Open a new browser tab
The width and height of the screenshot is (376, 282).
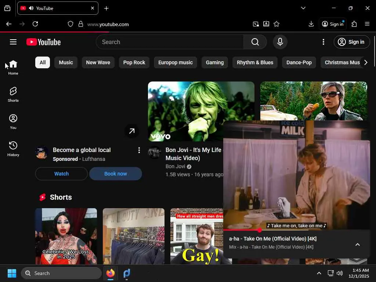(x=106, y=8)
